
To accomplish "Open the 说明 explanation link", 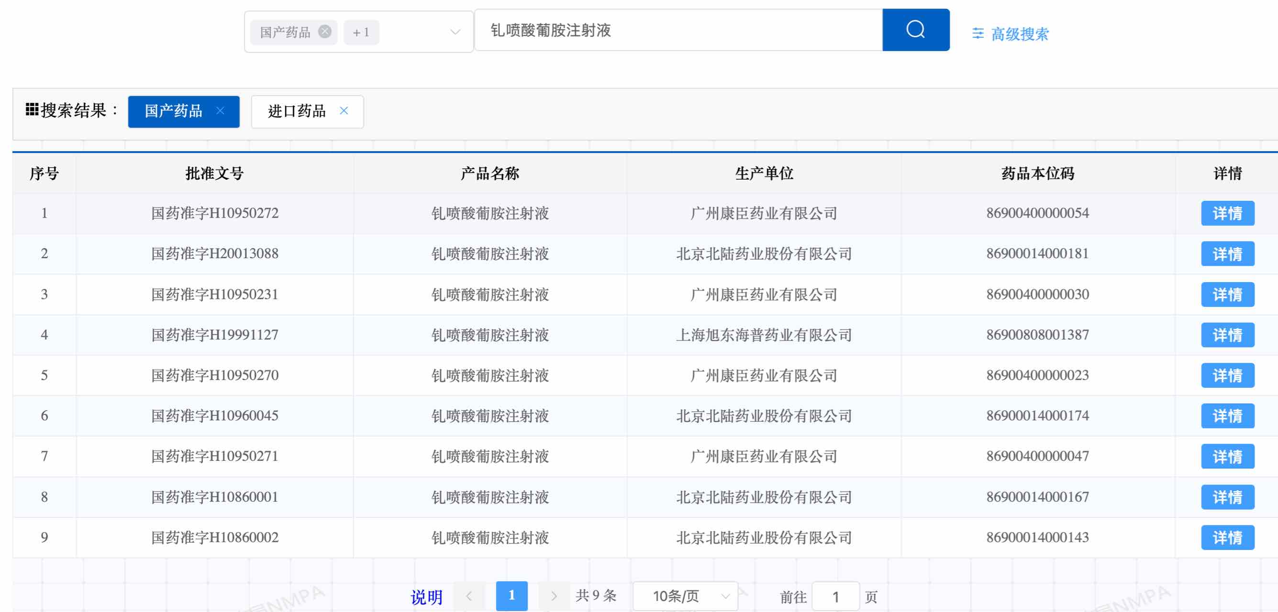I will pos(427,598).
